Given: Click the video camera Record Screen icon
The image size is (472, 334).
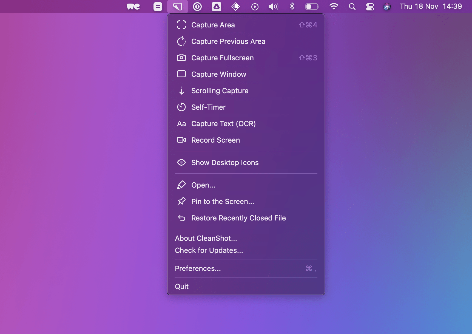Looking at the screenshot, I should [x=181, y=140].
